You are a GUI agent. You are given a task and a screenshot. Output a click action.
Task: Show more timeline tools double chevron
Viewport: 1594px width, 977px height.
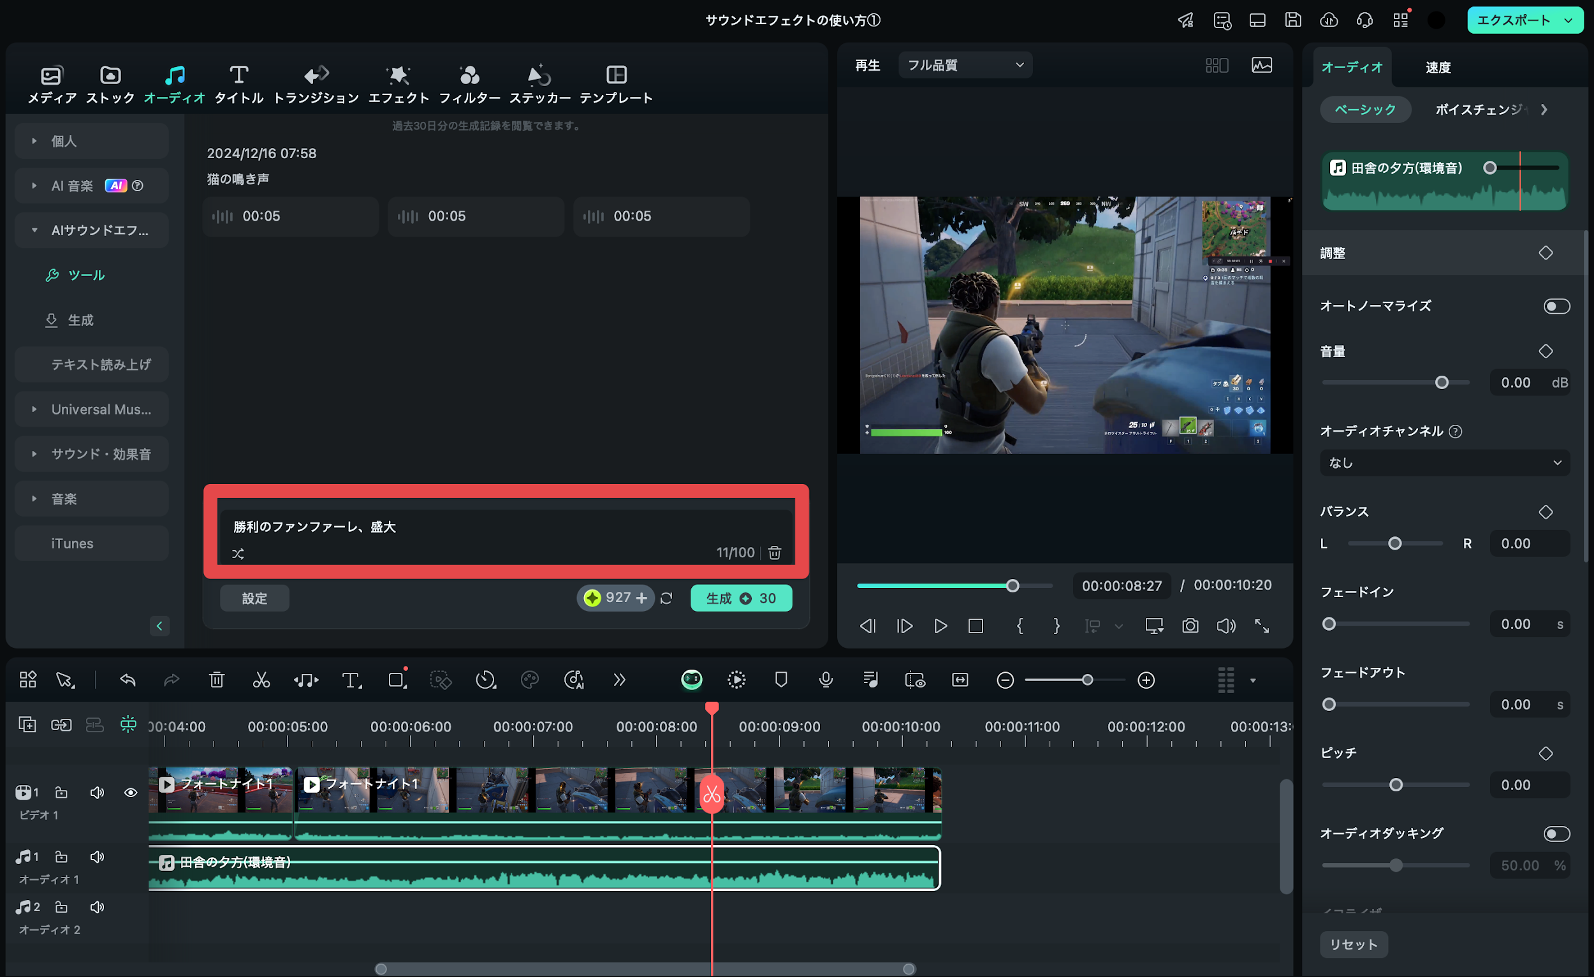tap(619, 679)
